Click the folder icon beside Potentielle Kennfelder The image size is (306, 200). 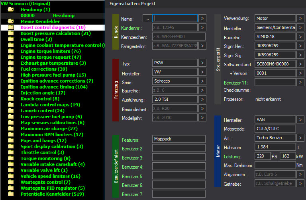coord(11,194)
